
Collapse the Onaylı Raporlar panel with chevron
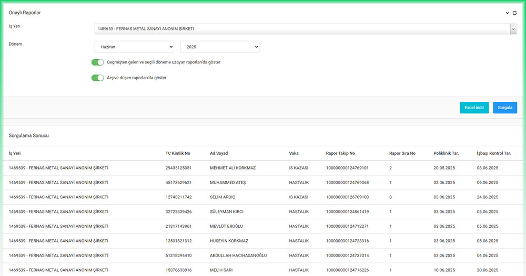[508, 13]
